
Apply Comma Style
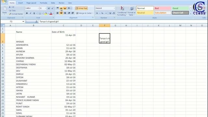pyautogui.click(x=106, y=13)
